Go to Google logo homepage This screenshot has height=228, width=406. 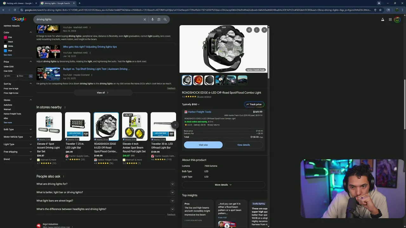[19, 19]
